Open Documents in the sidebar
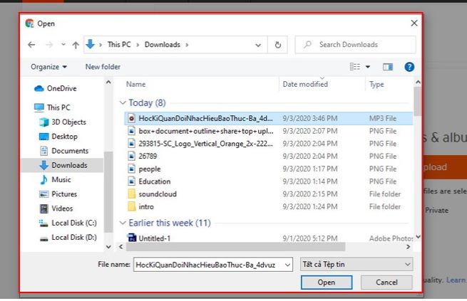This screenshot has height=301, width=467. point(64,151)
